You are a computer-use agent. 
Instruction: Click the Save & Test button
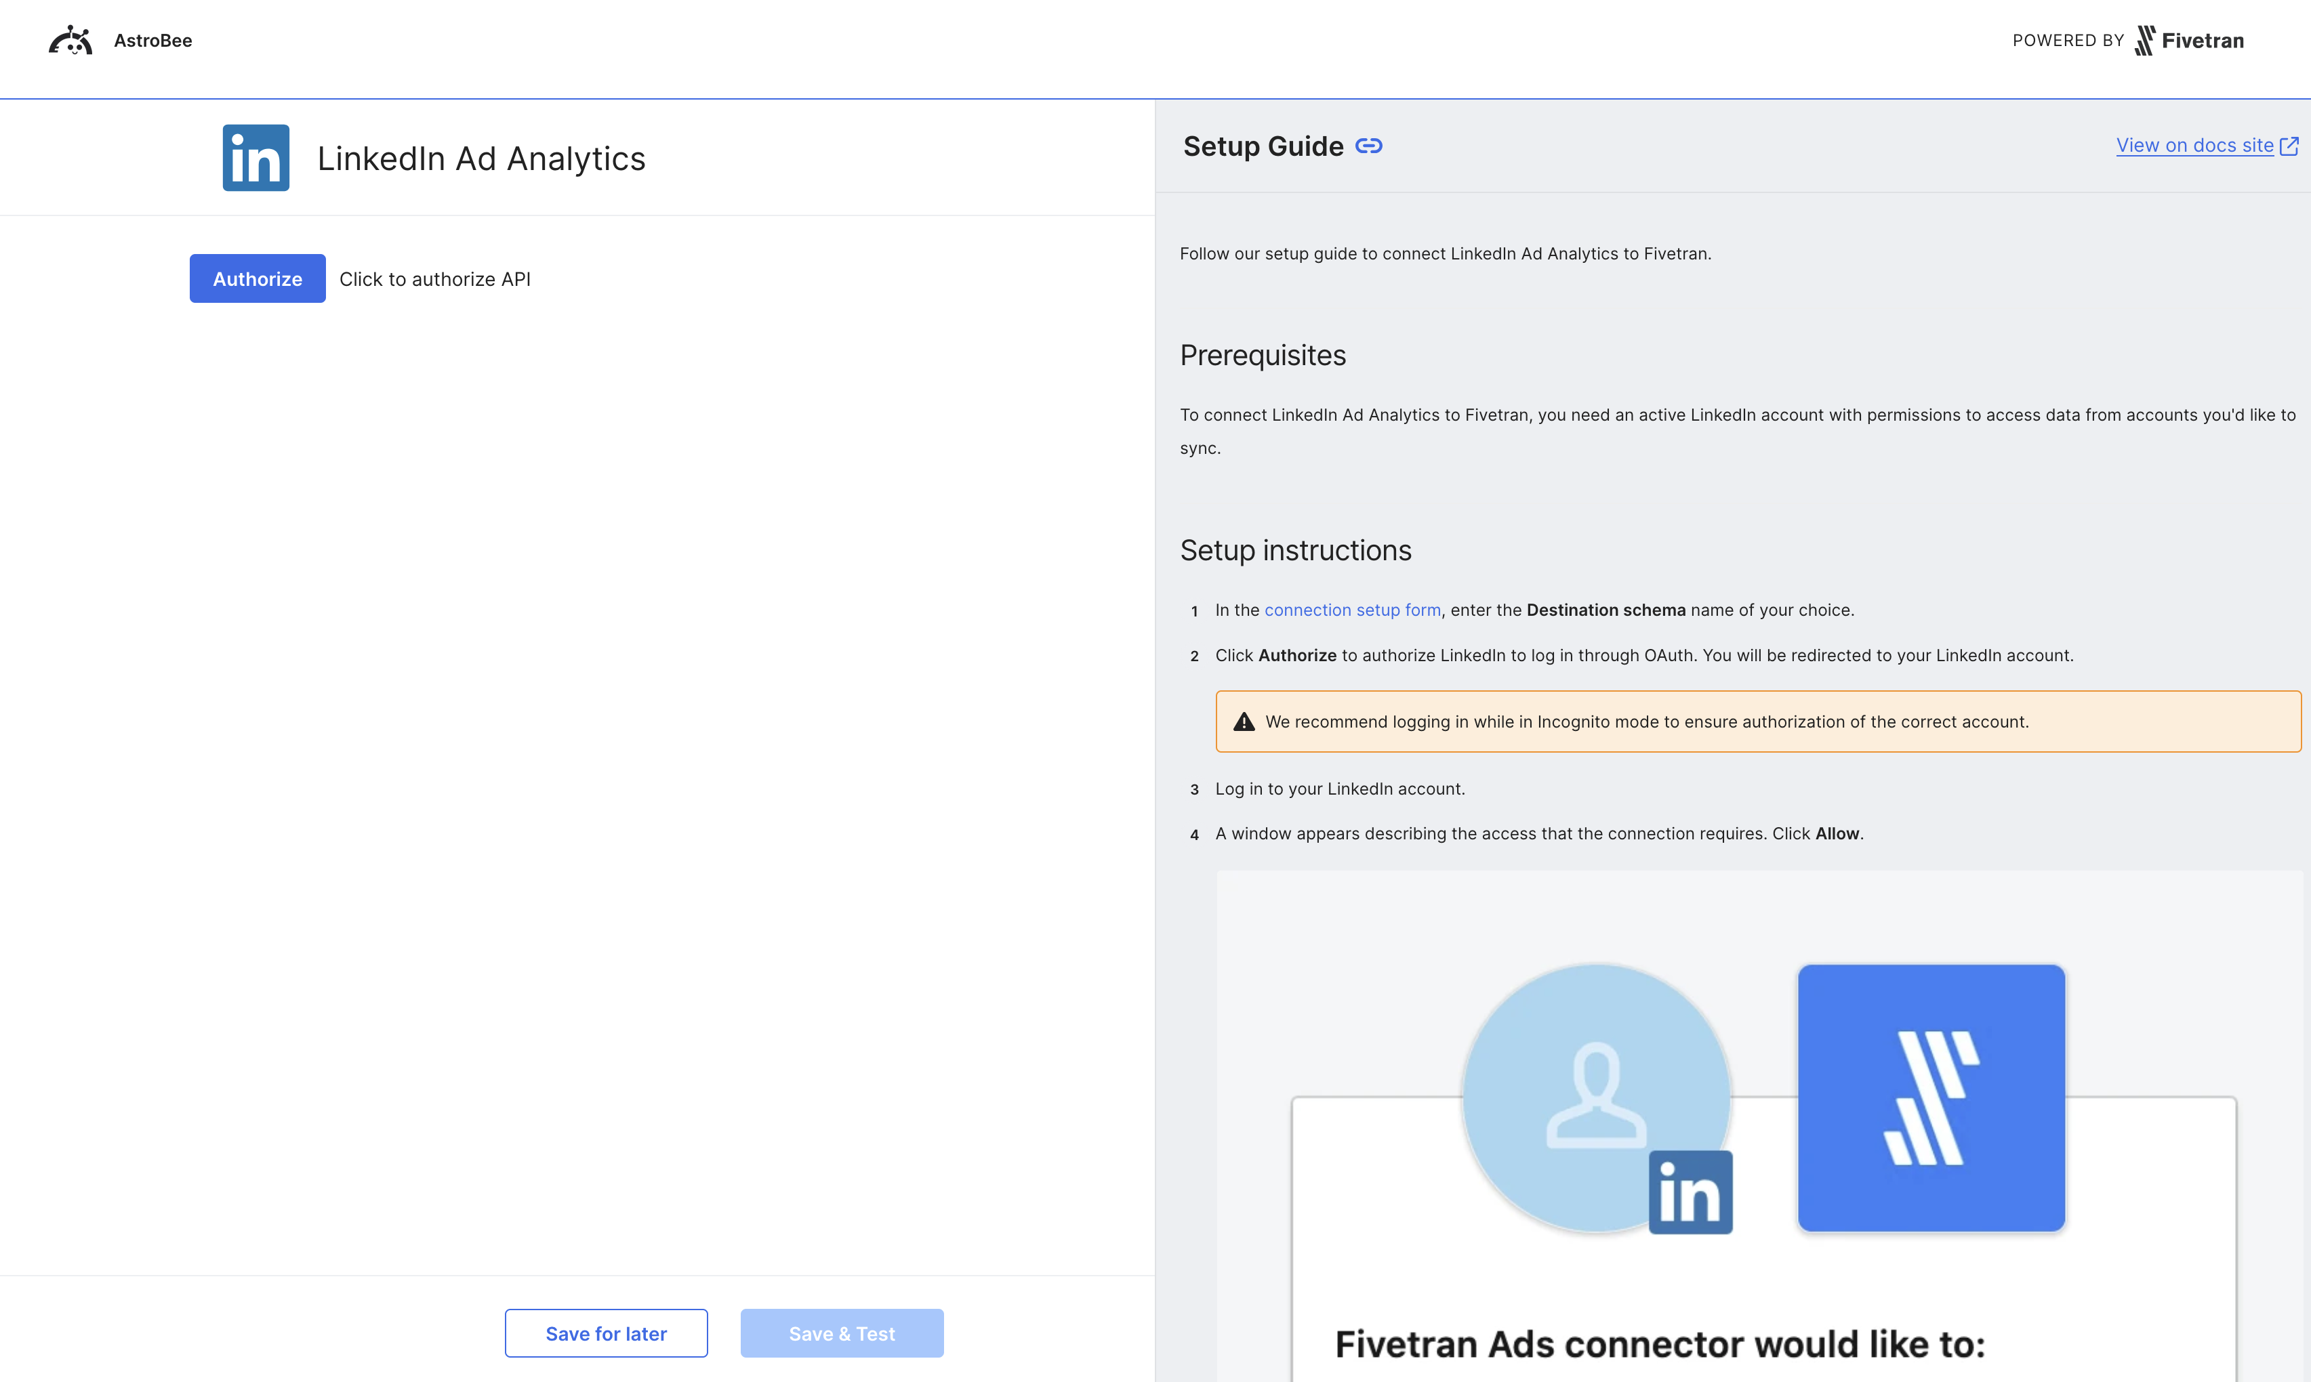[841, 1333]
